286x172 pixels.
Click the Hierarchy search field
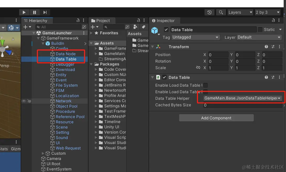pyautogui.click(x=58, y=27)
